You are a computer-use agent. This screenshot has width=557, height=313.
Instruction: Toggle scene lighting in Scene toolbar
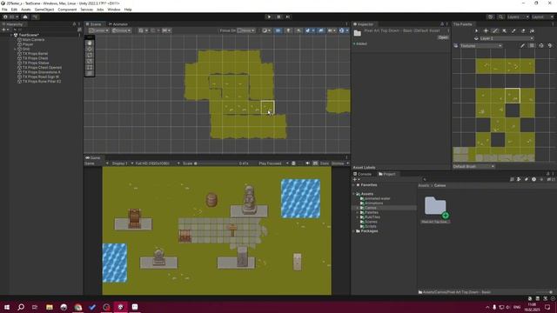coord(288,30)
